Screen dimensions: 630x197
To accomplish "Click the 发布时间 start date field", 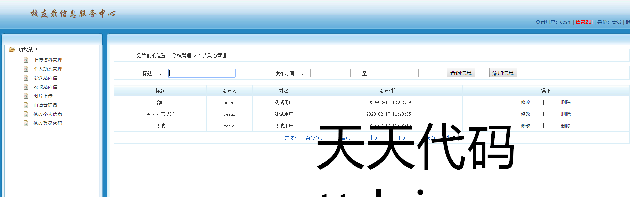I will coord(330,73).
